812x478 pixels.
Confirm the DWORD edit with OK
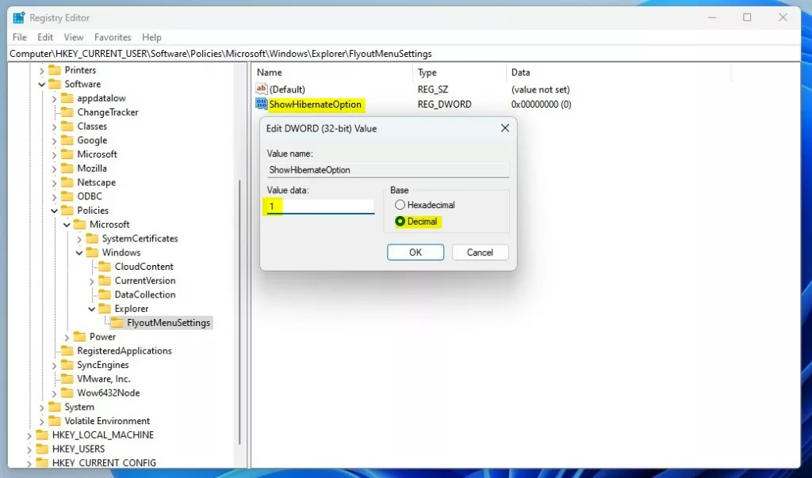tap(416, 252)
